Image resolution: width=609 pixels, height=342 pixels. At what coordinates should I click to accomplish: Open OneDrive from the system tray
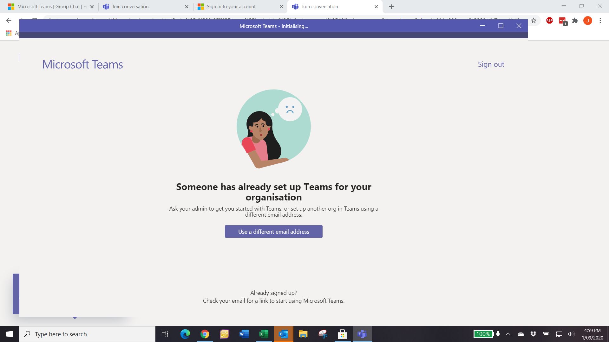521,334
